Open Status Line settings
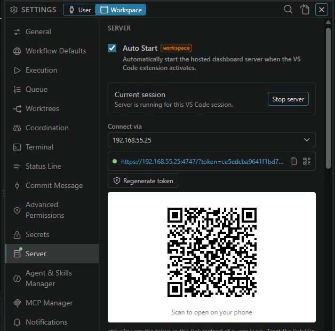Screen dimensions: 335x331 (x=52, y=167)
